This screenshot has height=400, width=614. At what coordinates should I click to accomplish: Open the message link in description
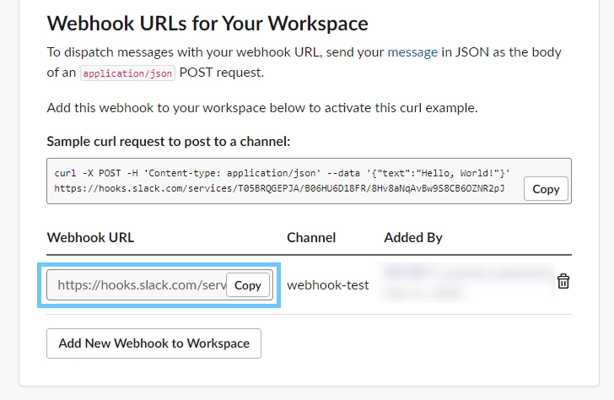pos(412,52)
